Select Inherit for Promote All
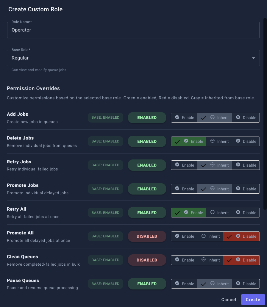 210,236
